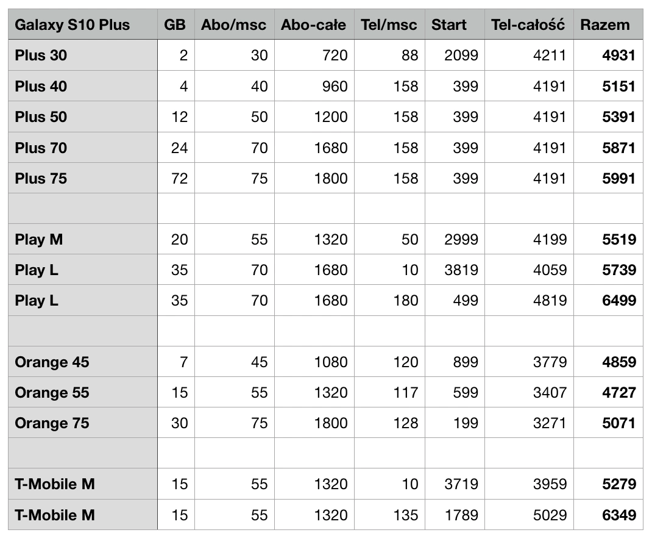Select the Tel-całość header cell
652x538 pixels.
(x=530, y=24)
